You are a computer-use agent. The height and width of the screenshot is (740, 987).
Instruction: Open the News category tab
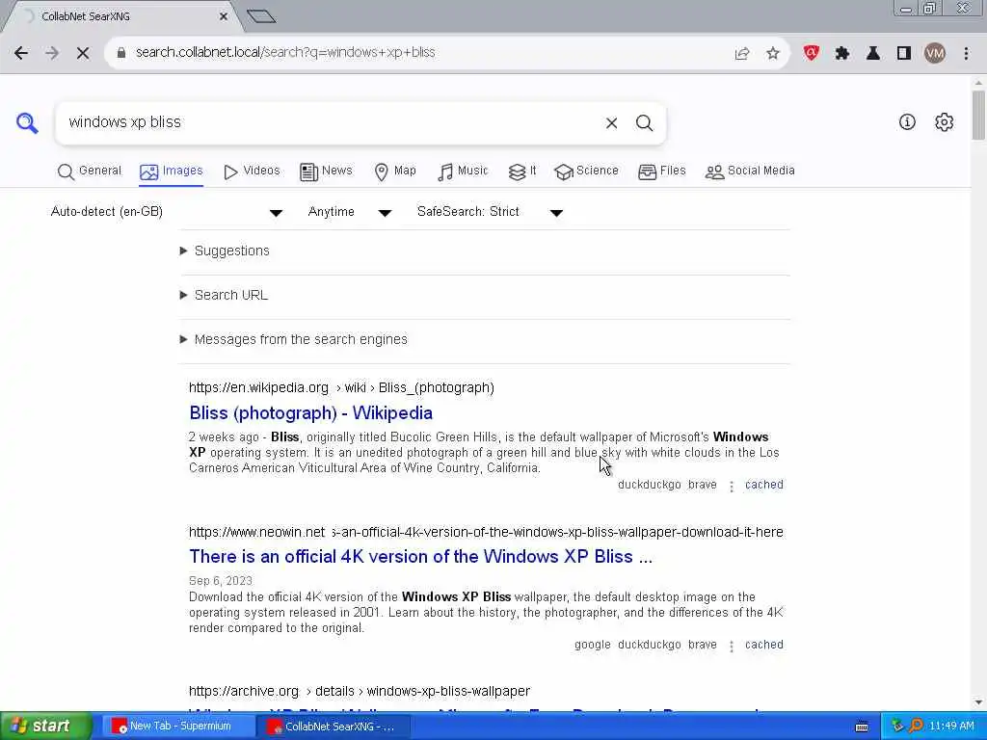tap(326, 172)
